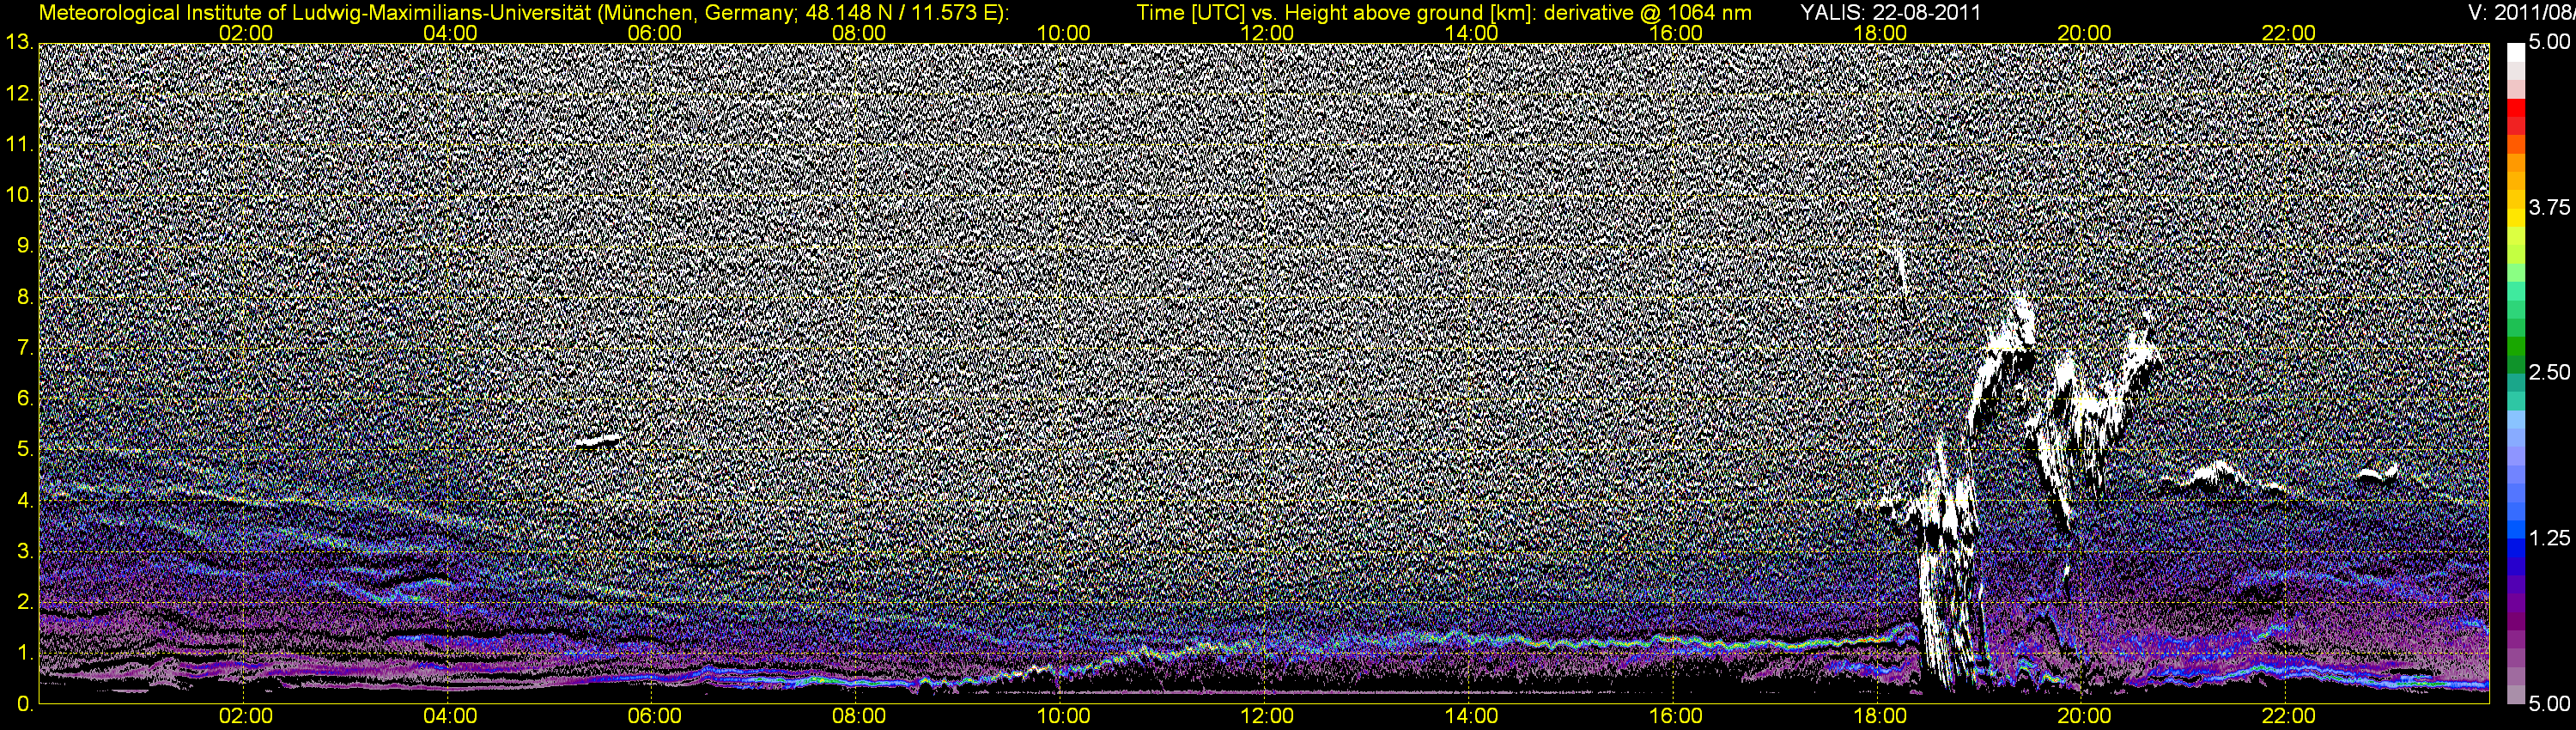2576x730 pixels.
Task: Click the small white cloud streak near 05:30 at 5 km
Action: (598, 440)
